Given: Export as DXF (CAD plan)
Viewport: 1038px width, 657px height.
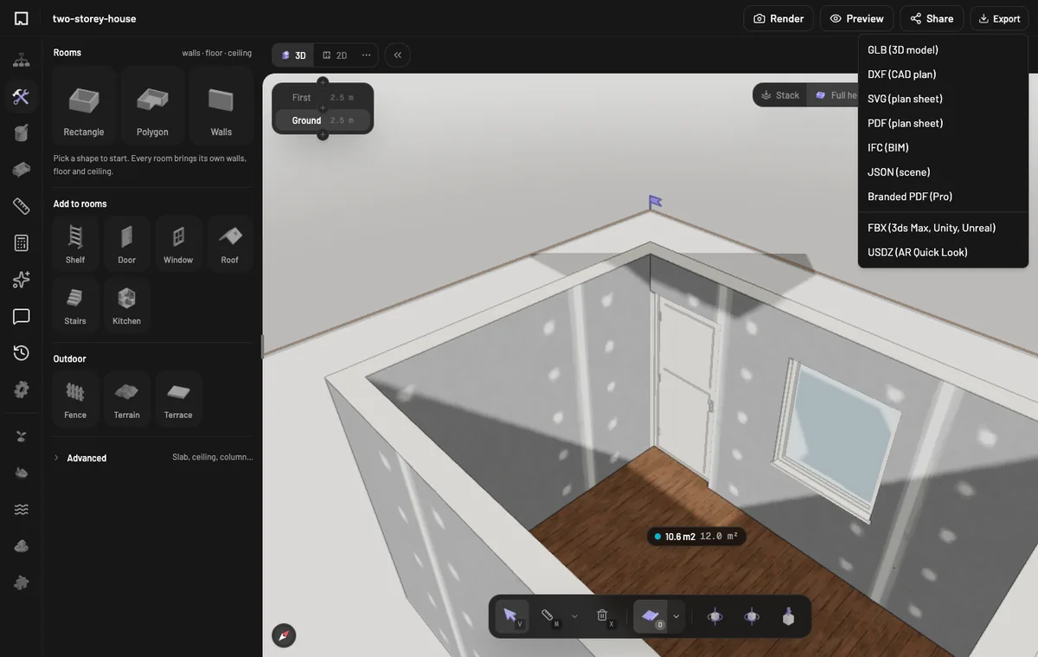Looking at the screenshot, I should click(943, 74).
